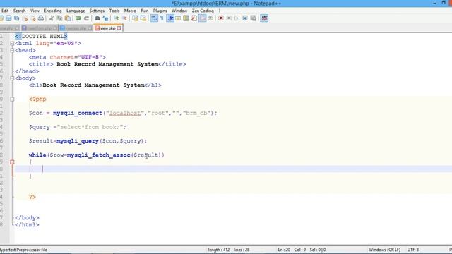This screenshot has height=254, width=452.
Task: Toggle the Word Wrap toolbar button
Action: coord(154,18)
